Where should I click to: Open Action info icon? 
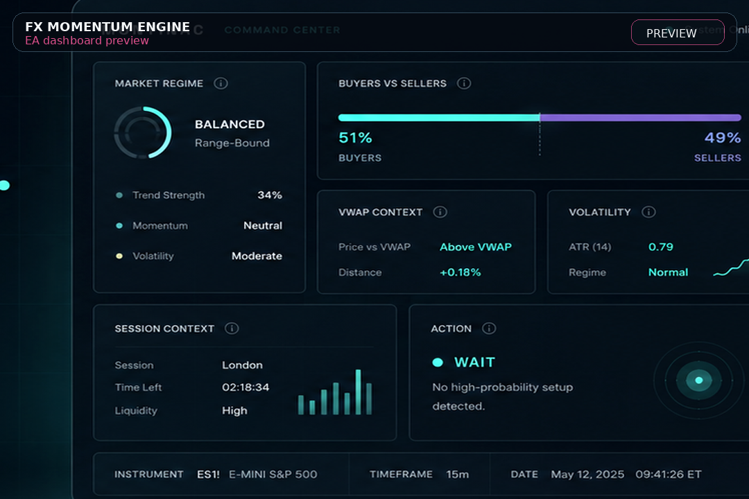(x=489, y=329)
